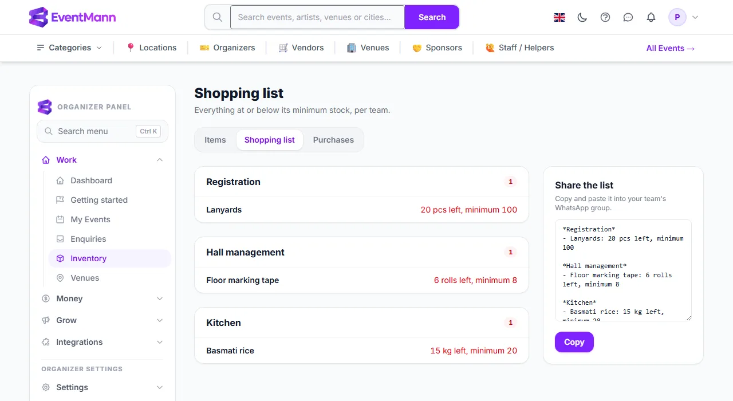Go to Venues in top navigation
Viewport: 733px width, 401px height.
(368, 48)
